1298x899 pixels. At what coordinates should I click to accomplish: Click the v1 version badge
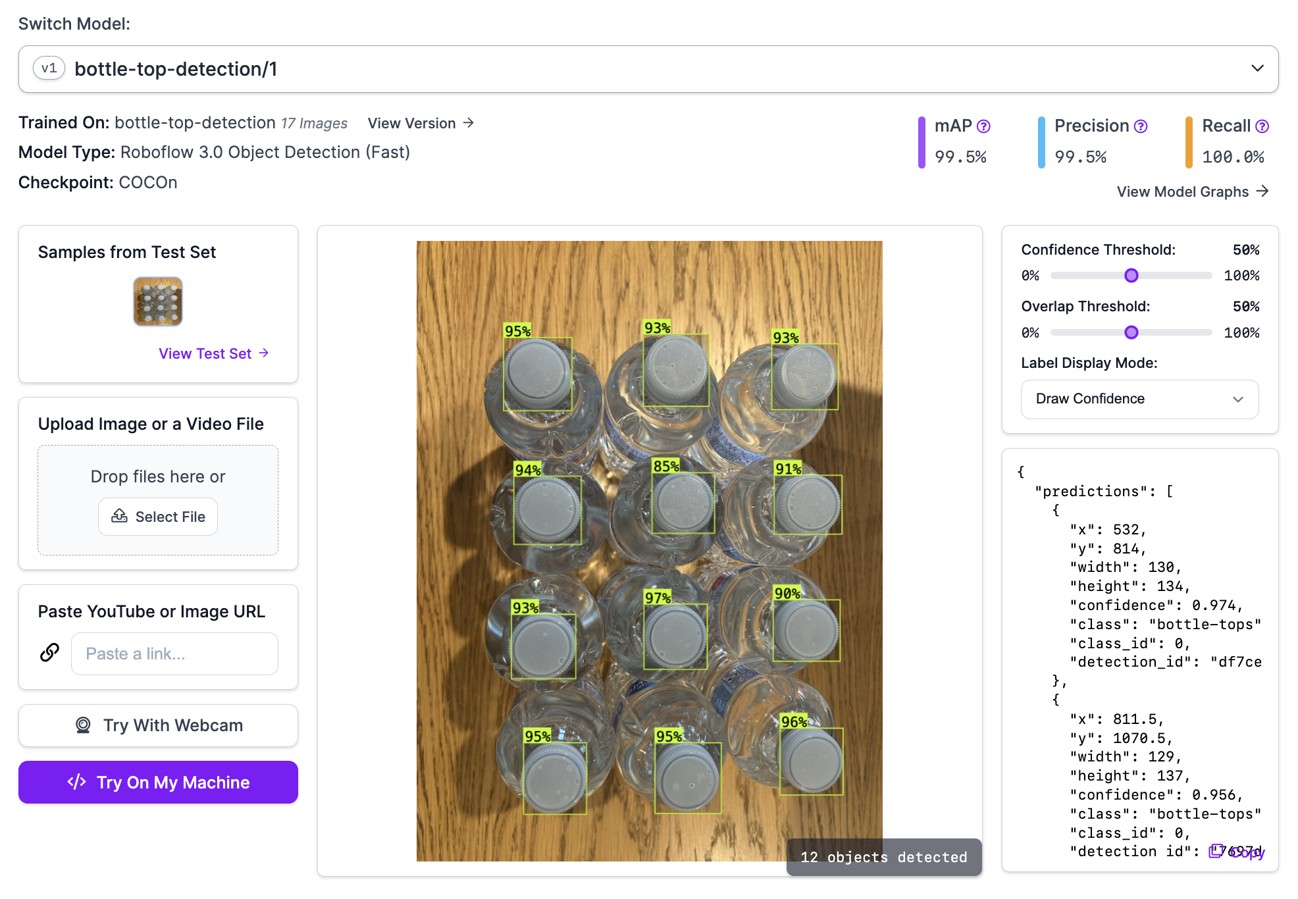[49, 68]
